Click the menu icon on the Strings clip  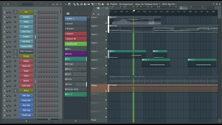tap(111, 26)
